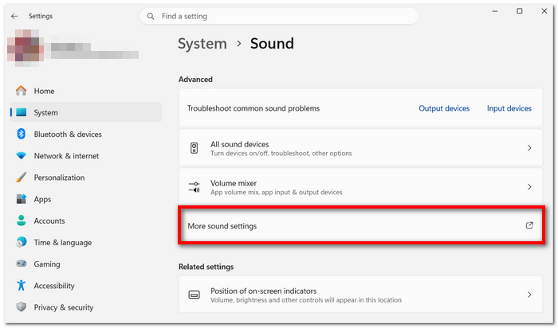Click the Personalization paintbrush icon

point(21,178)
